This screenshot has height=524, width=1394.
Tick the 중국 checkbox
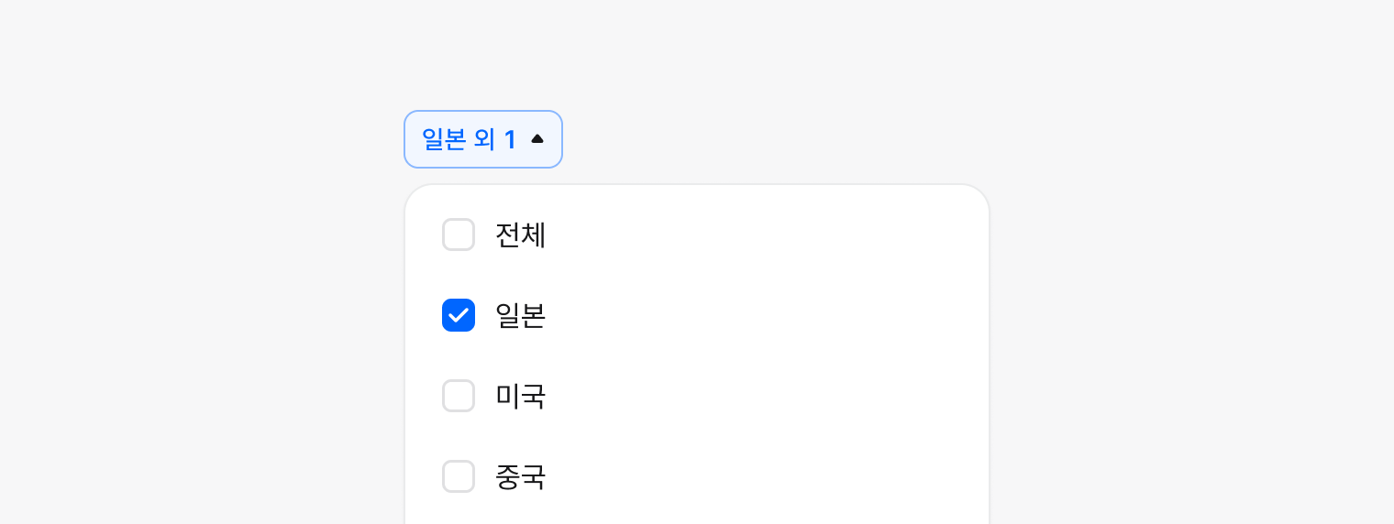459,476
